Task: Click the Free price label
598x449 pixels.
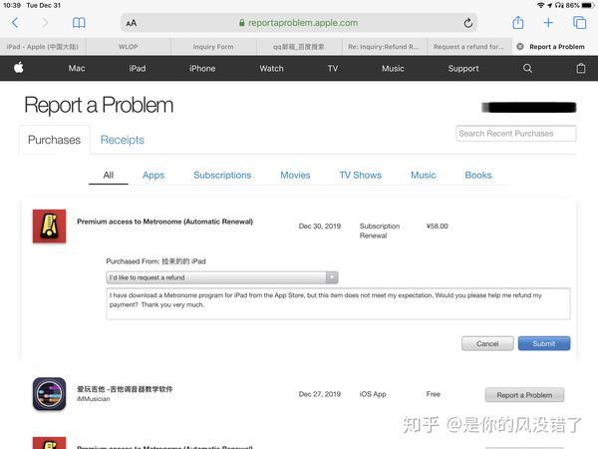Action: point(434,394)
